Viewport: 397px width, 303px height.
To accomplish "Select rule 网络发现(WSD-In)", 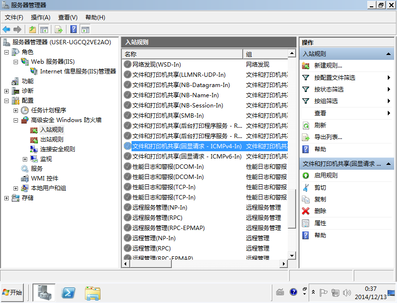I will [x=156, y=65].
